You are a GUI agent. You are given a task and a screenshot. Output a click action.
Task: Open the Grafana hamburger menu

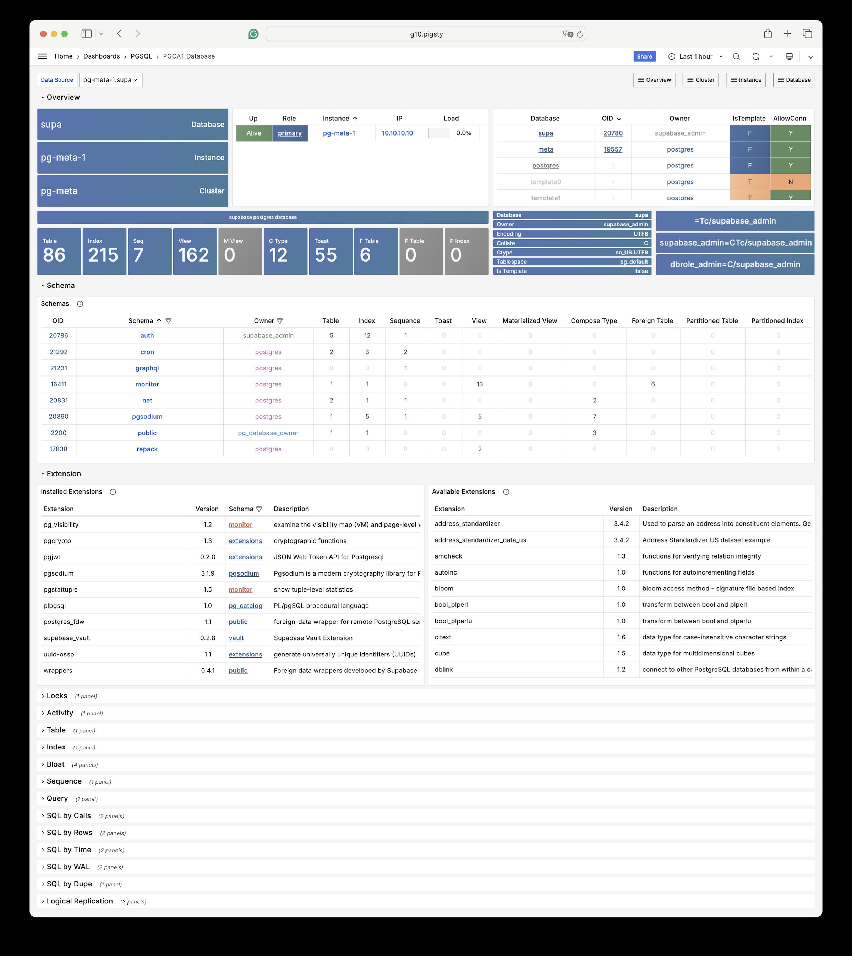point(42,56)
